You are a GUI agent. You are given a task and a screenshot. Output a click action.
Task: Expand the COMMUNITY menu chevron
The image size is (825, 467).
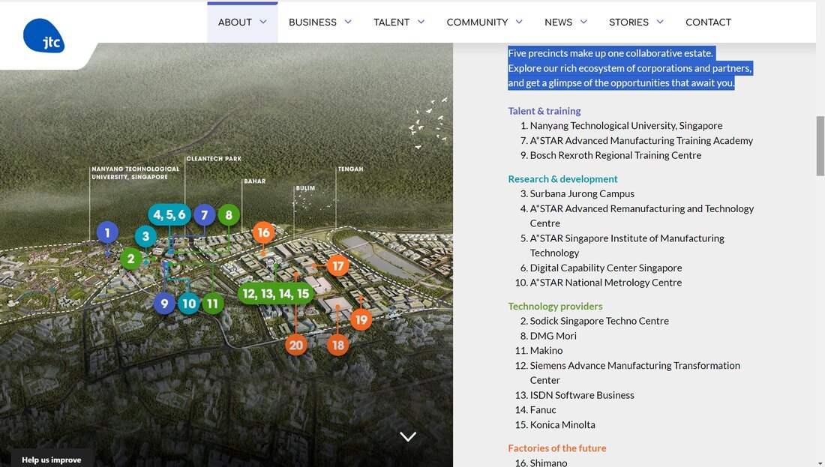519,22
